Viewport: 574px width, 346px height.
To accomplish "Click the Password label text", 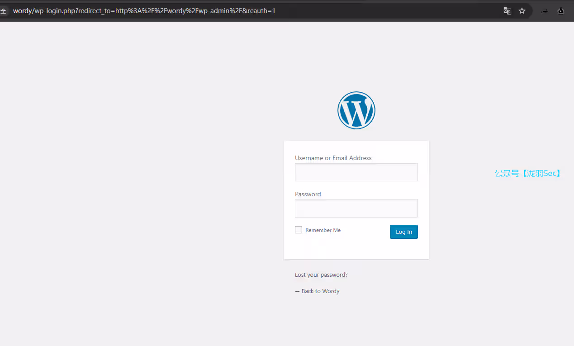I will pos(308,194).
